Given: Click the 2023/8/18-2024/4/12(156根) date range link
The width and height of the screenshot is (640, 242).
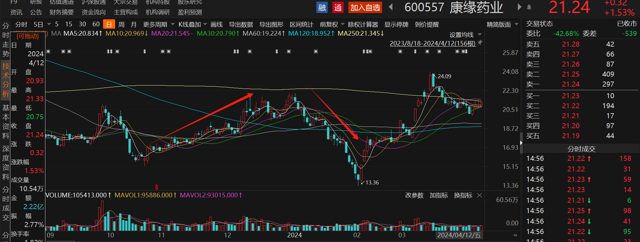Looking at the screenshot, I should (x=433, y=43).
